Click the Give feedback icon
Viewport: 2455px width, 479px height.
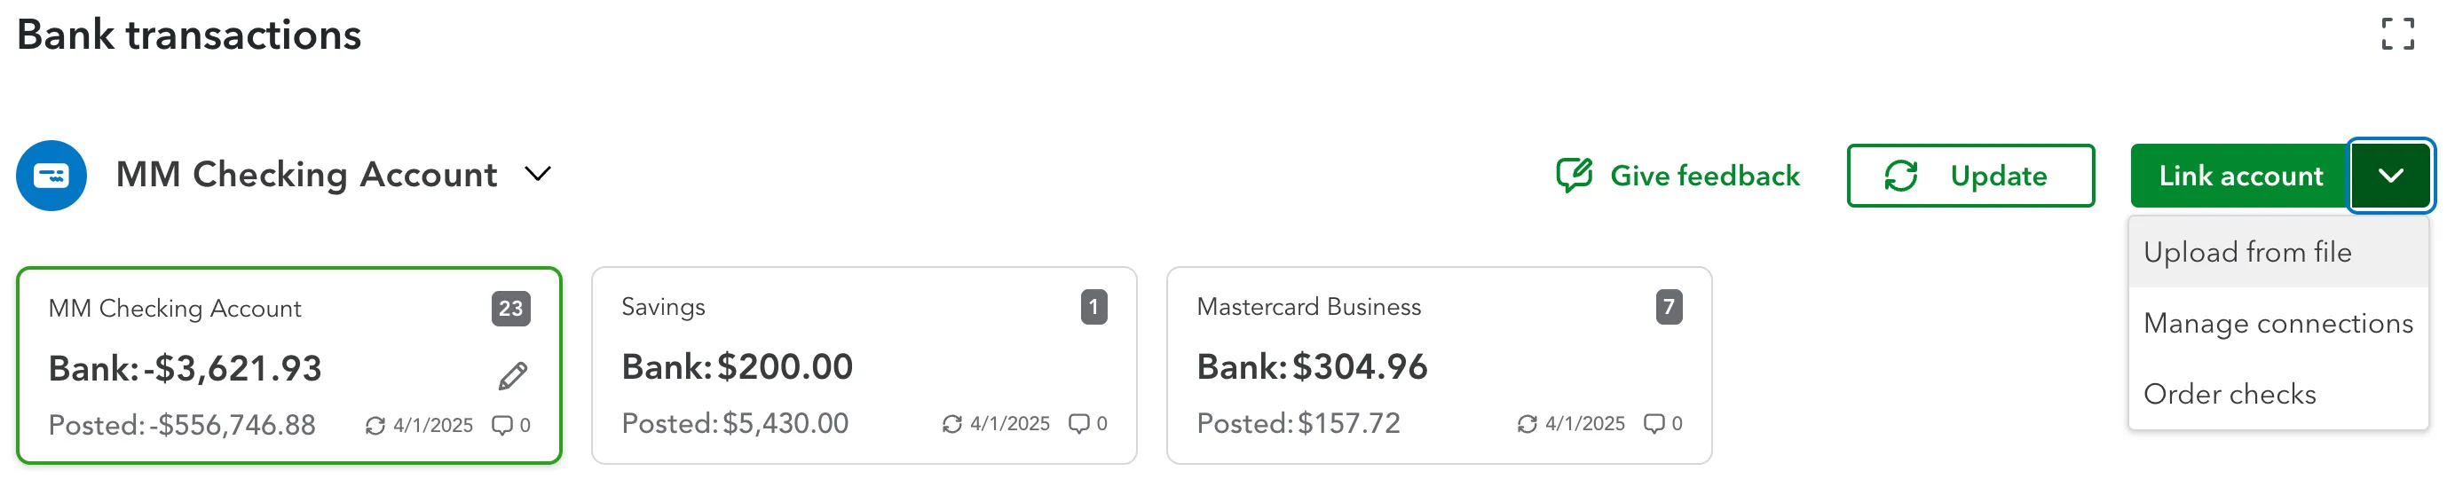[1574, 176]
